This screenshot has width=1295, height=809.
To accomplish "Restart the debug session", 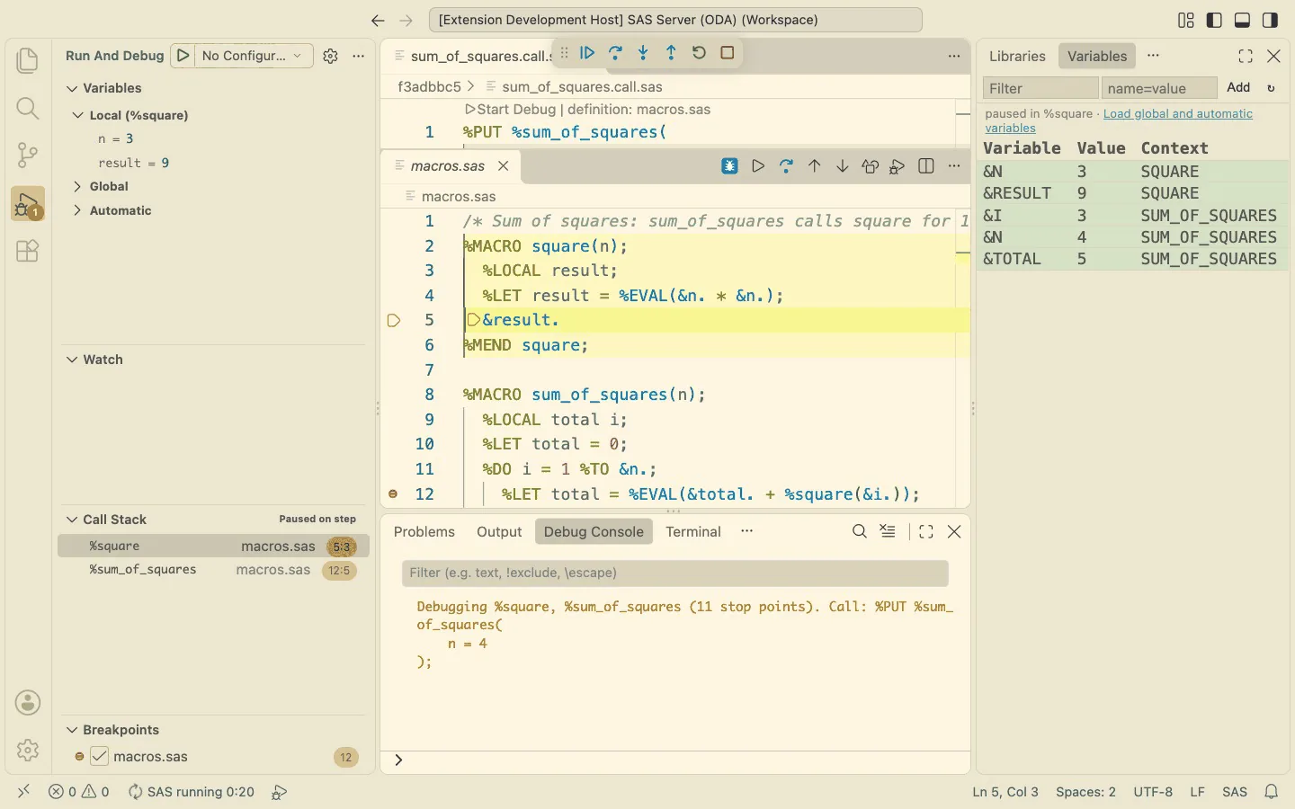I will point(699,53).
